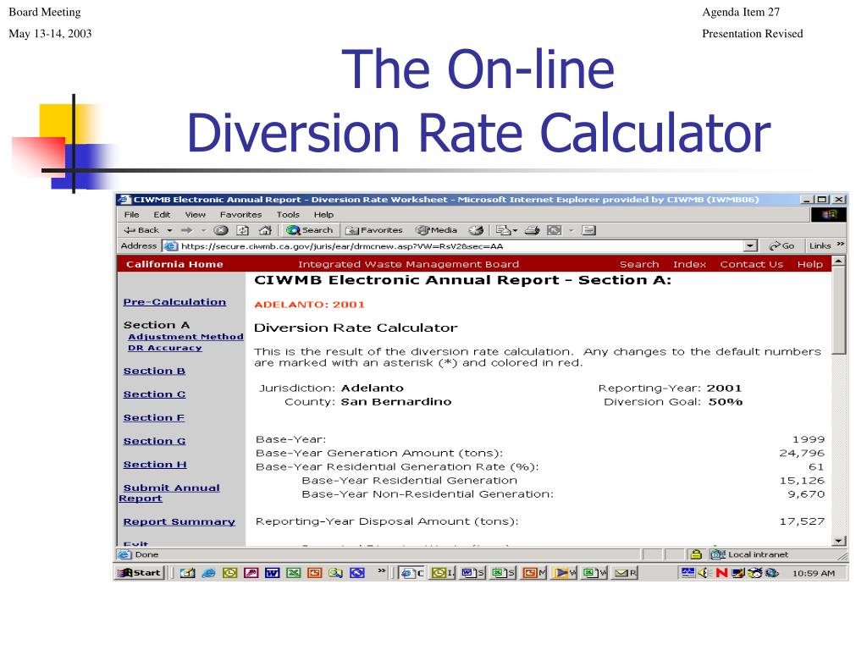Click the Print toolbar icon
The height and width of the screenshot is (650, 867).
click(532, 230)
